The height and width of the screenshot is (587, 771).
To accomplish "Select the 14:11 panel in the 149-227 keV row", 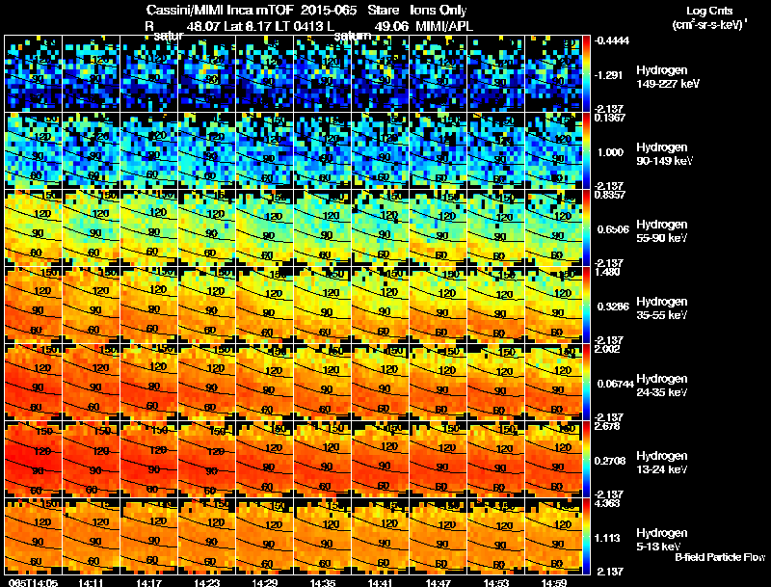I will (x=91, y=73).
